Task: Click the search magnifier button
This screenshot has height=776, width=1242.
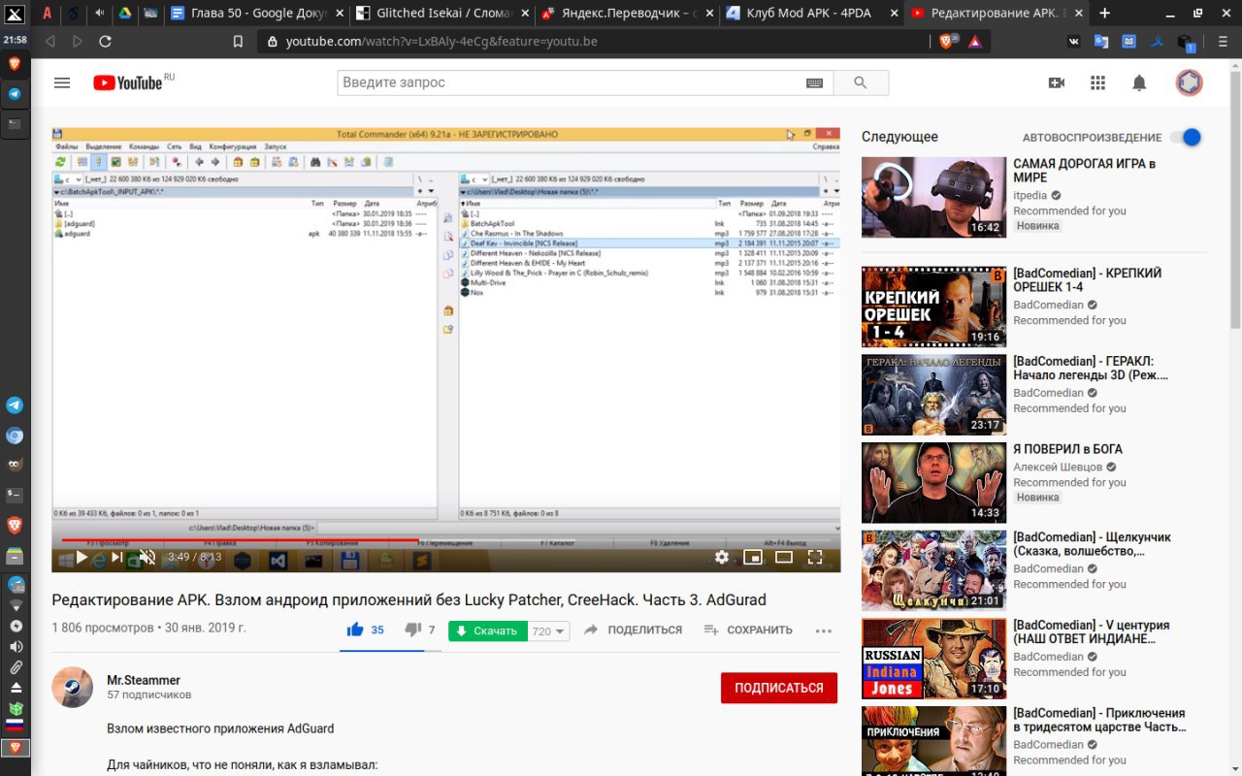Action: [x=861, y=82]
